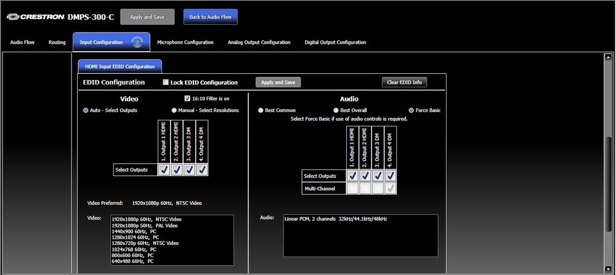Go back to Audio Flow
The height and width of the screenshot is (275, 616).
[x=211, y=17]
